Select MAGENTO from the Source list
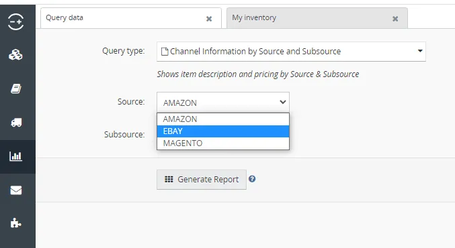Screen dimensions: 455x248 [x=223, y=143]
